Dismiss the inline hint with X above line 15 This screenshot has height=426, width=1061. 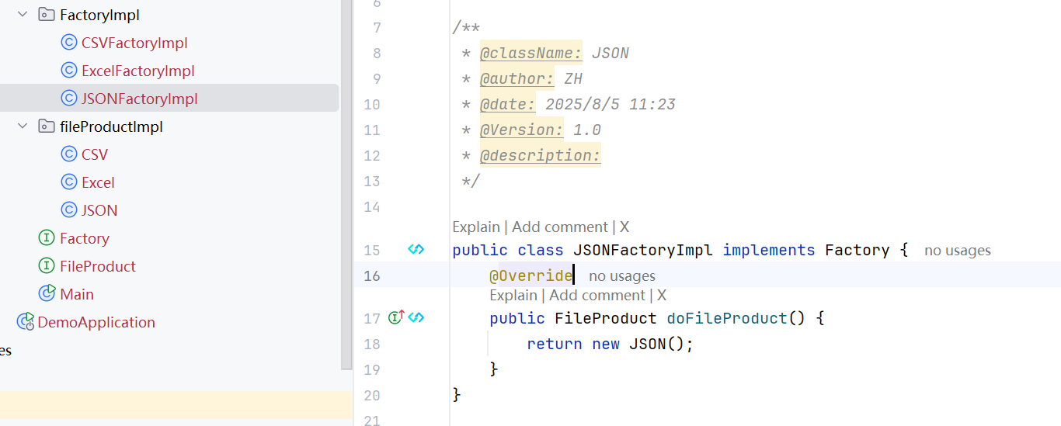[624, 227]
